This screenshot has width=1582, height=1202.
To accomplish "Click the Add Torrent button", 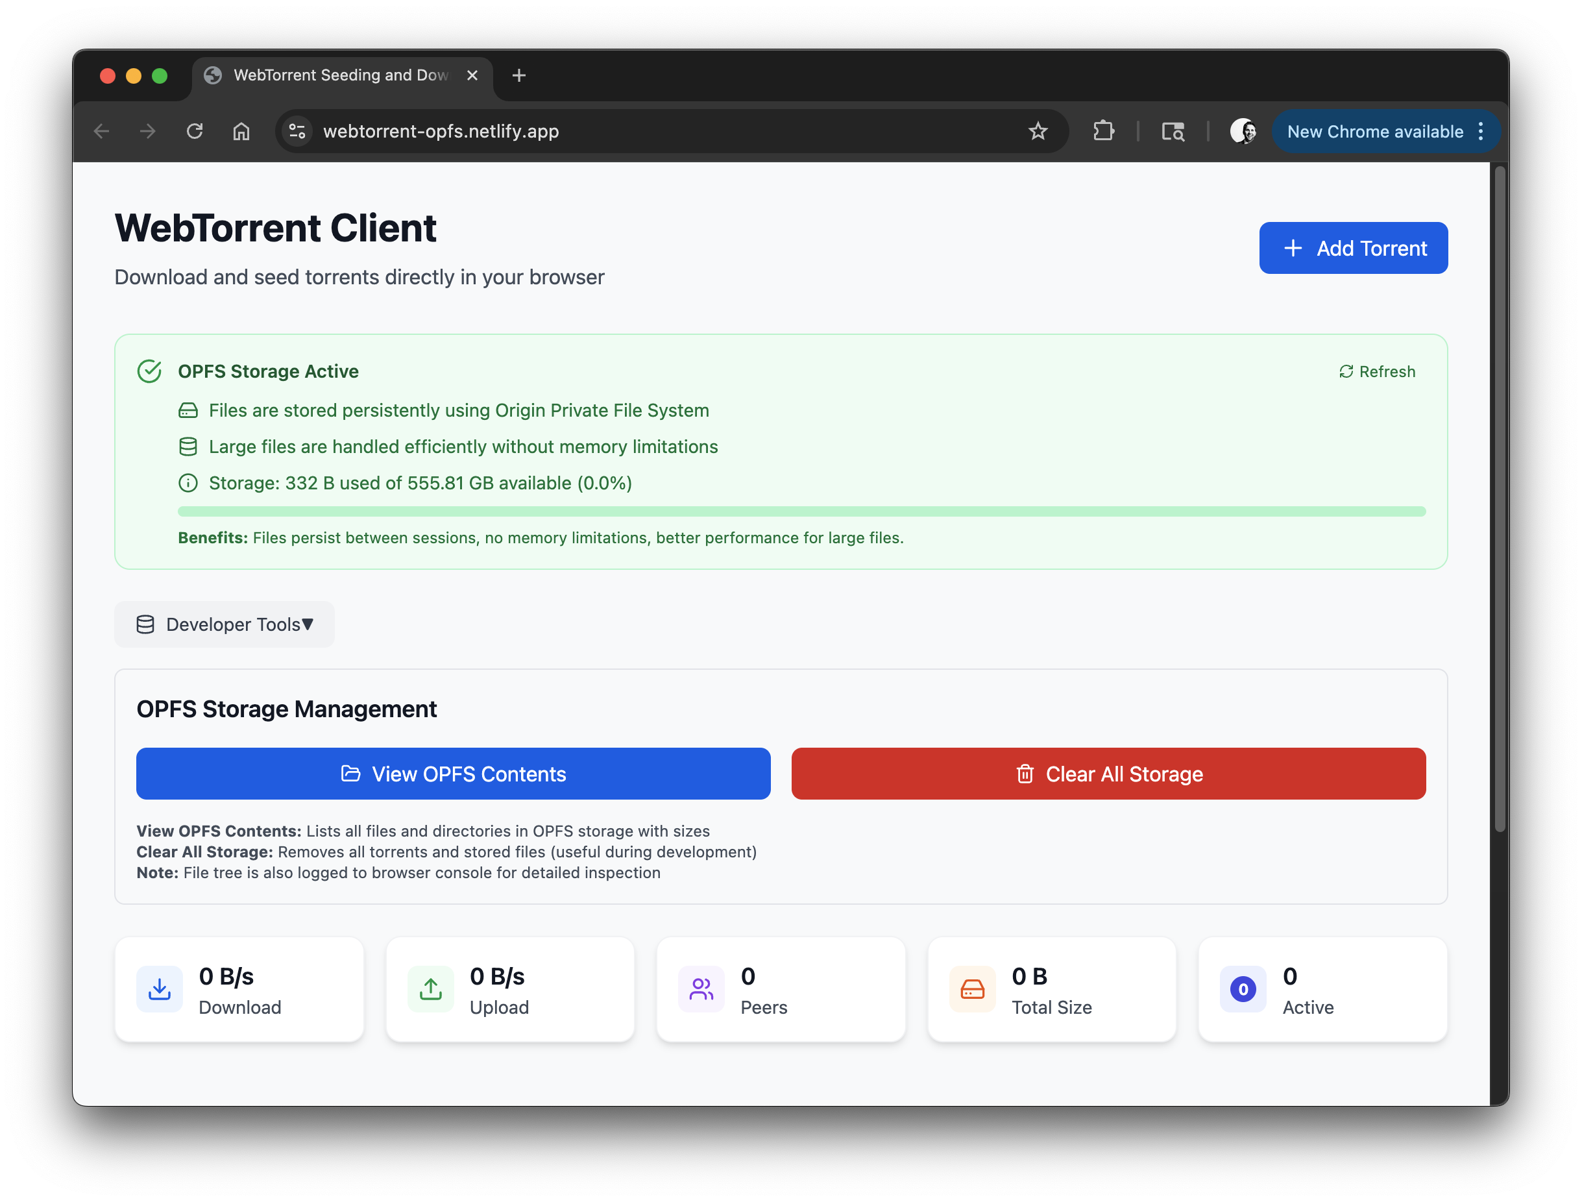I will (1353, 249).
